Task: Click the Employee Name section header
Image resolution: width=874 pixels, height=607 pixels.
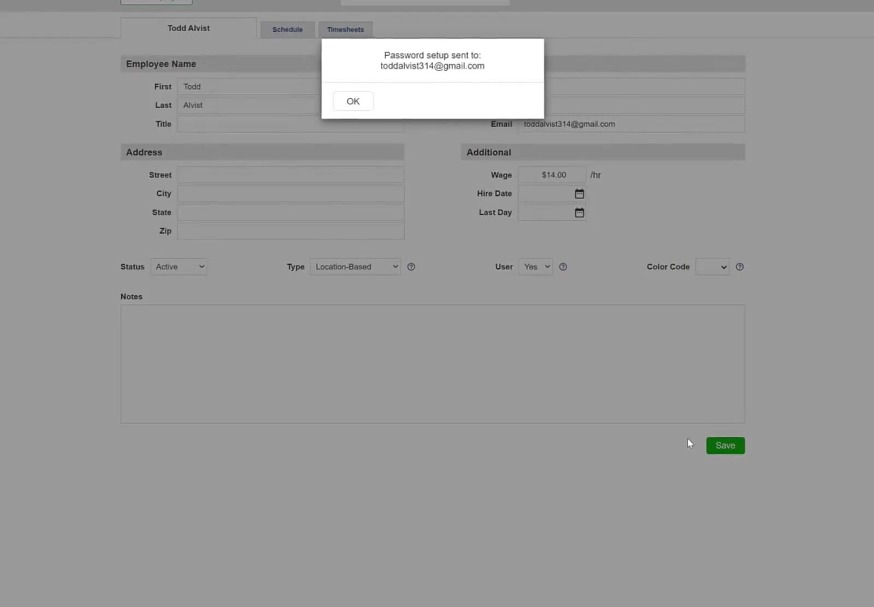Action: 221,64
